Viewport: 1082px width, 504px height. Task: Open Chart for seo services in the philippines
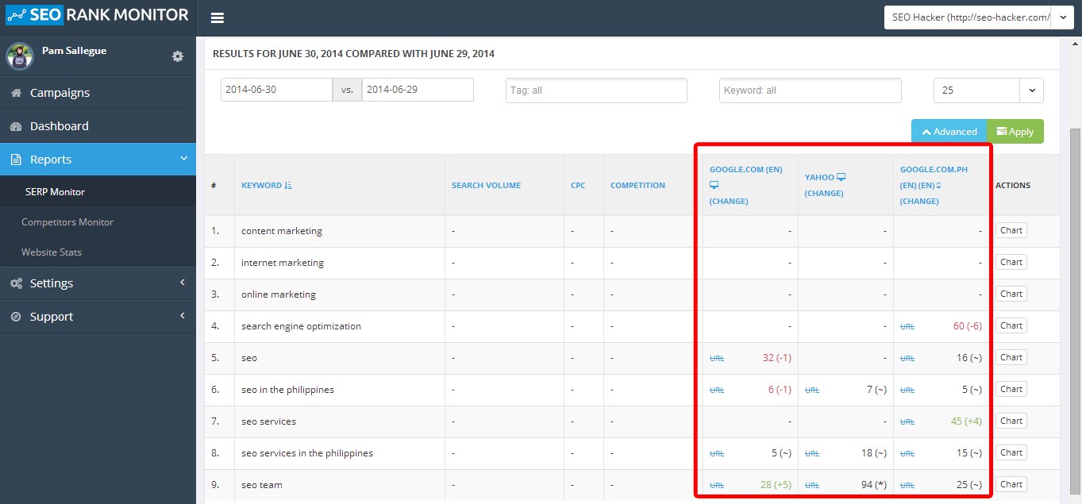[x=1011, y=452]
